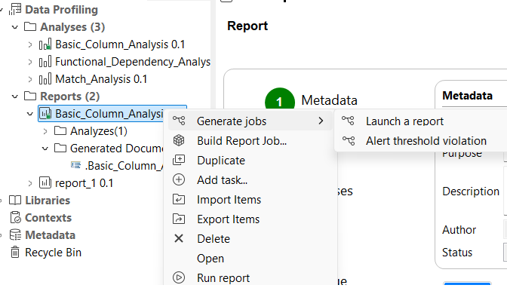The image size is (507, 288).
Task: Click the Status field label
Action: [457, 253]
